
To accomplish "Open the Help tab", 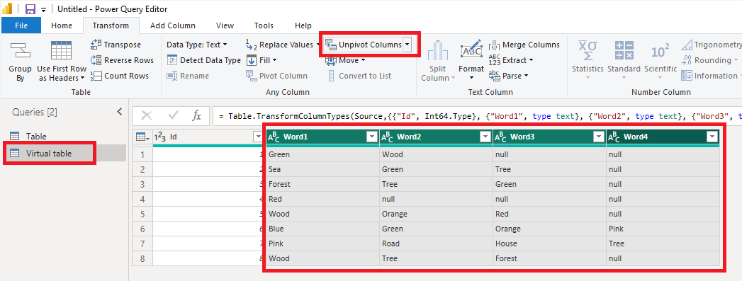I will (x=303, y=25).
